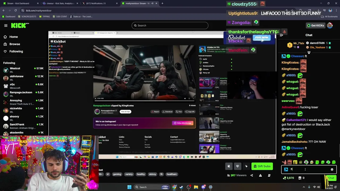This screenshot has height=191, width=340.
Task: Open File Explorer from the taskbar
Action: [196, 187]
